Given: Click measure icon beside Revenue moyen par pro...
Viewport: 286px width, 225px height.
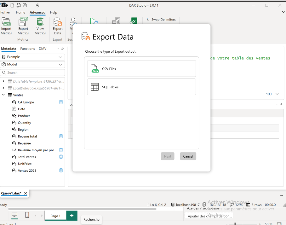Looking at the screenshot, I should click(61, 150).
